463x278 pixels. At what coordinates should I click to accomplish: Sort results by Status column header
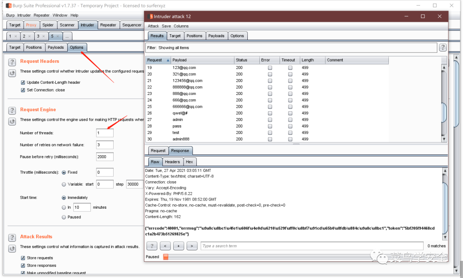(247, 60)
